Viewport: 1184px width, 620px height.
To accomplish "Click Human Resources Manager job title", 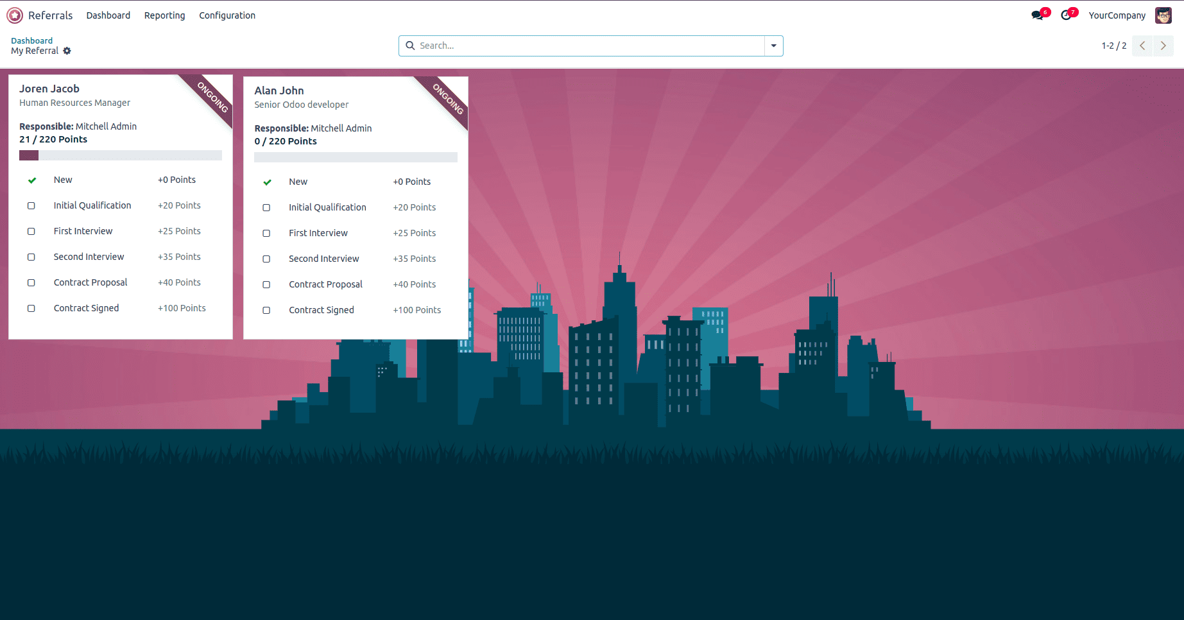I will pyautogui.click(x=74, y=103).
